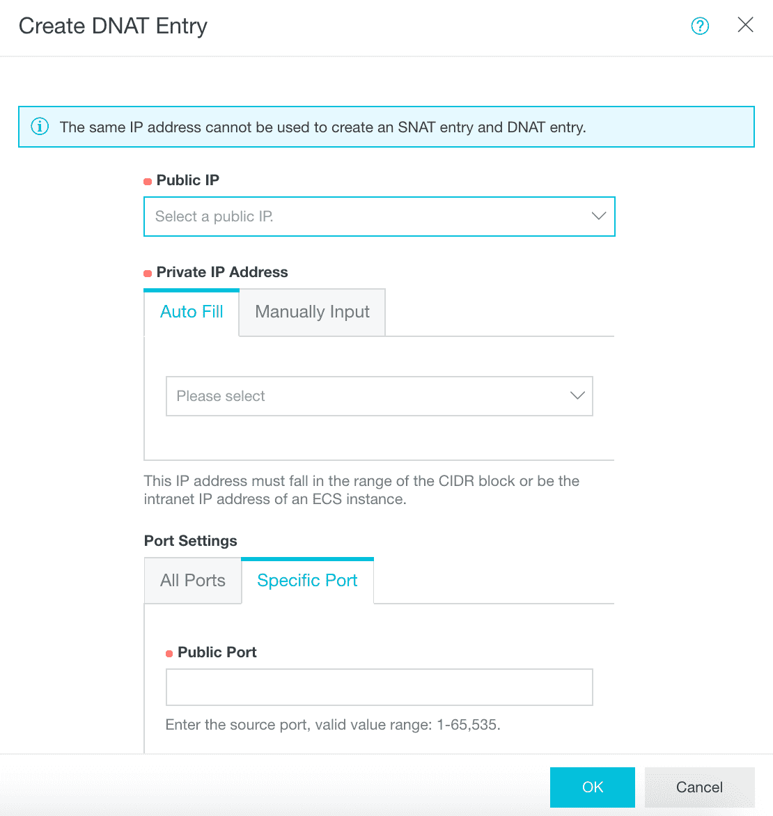Click the Public IP field label
The width and height of the screenshot is (773, 816).
pyautogui.click(x=187, y=180)
